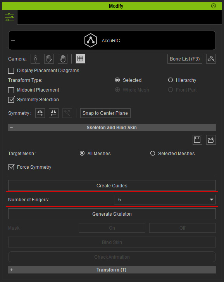
Task: Open the Modify settings tab
Action: pyautogui.click(x=10, y=17)
